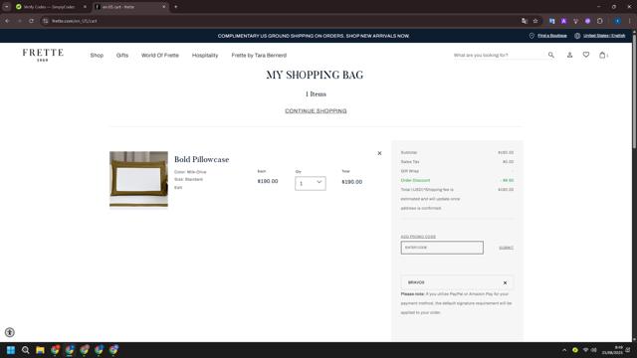637x358 pixels.
Task: Open the Bold Pillowcase product title link
Action: tap(201, 159)
